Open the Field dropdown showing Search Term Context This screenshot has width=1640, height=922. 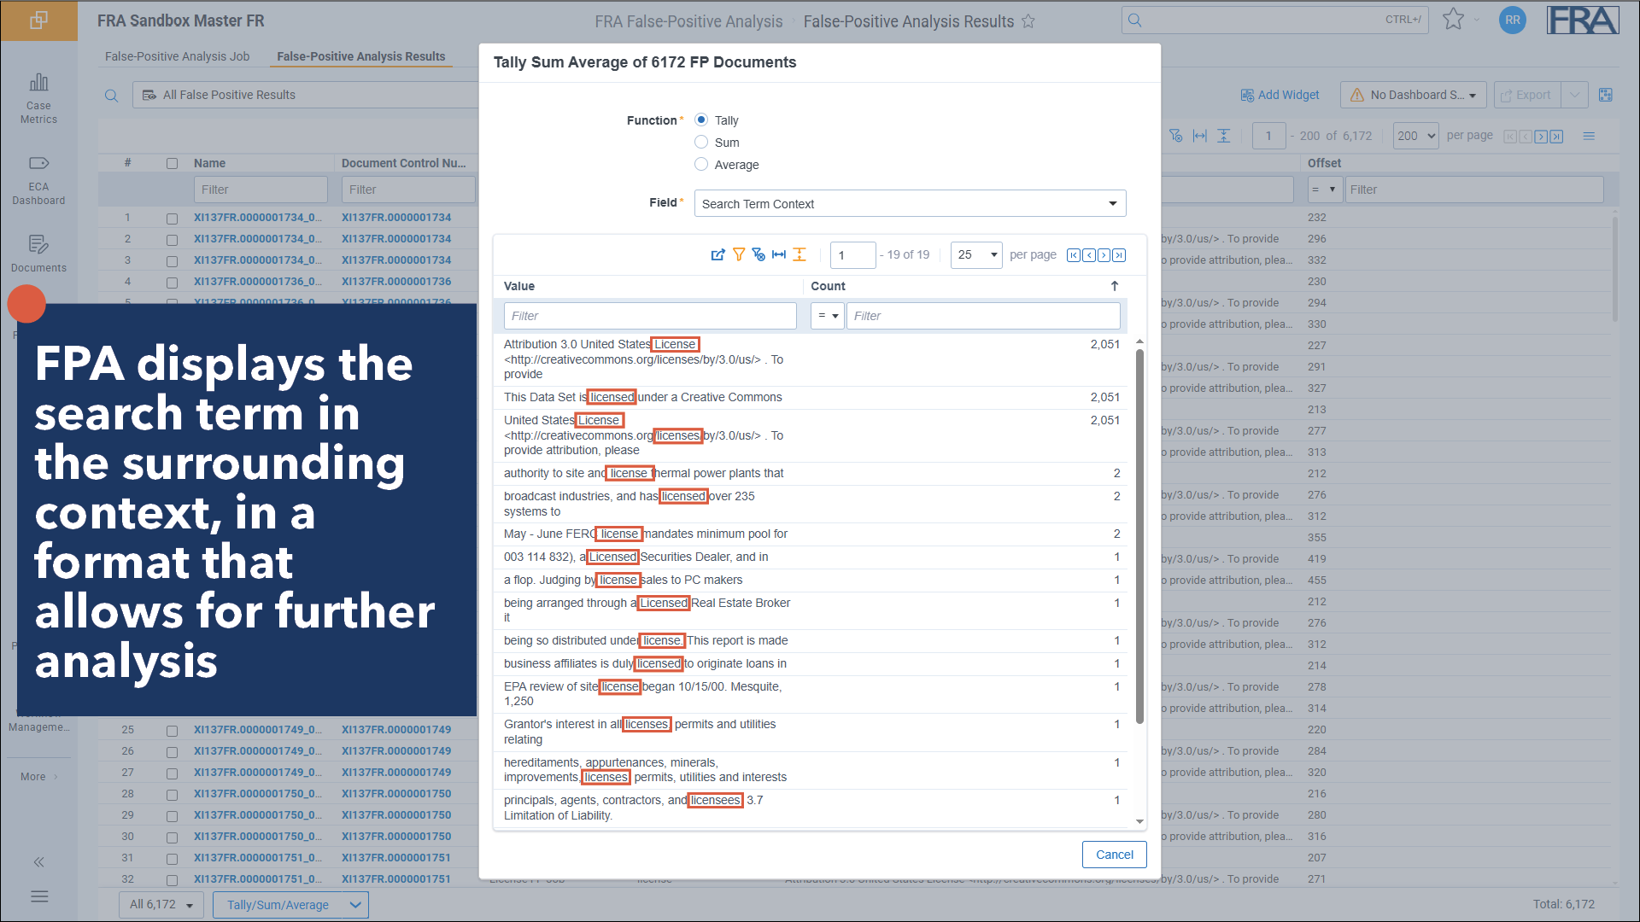(910, 203)
